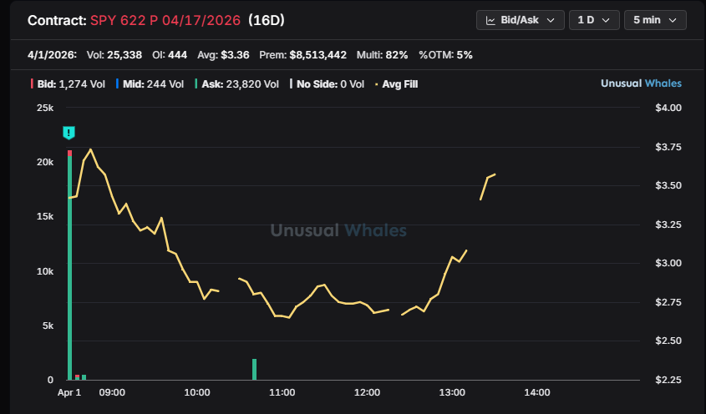Click the $2.25 price axis label
Image resolution: width=706 pixels, height=414 pixels.
coord(668,380)
